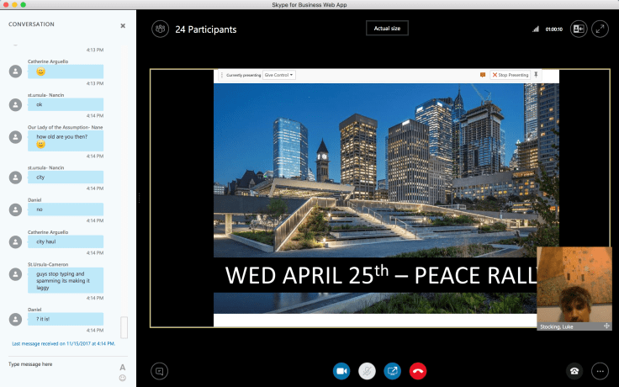Click the 'city haul' message
The image size is (619, 387).
66,241
